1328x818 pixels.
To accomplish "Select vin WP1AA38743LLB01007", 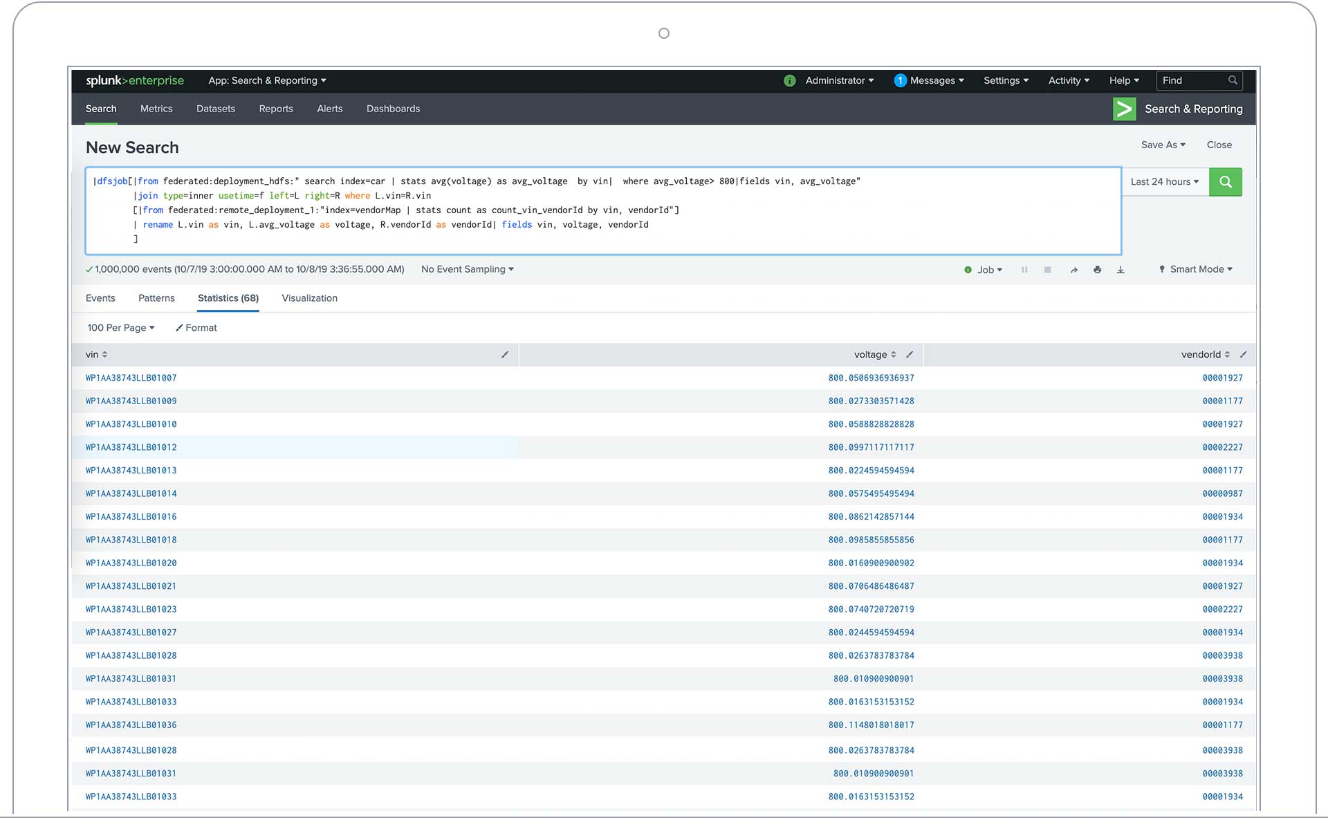I will [131, 378].
